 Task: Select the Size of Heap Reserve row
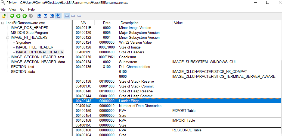tap(177, 91)
